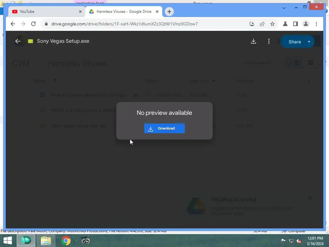Click the Sony Vegas Setup.exe file title
The width and height of the screenshot is (329, 247).
[63, 41]
